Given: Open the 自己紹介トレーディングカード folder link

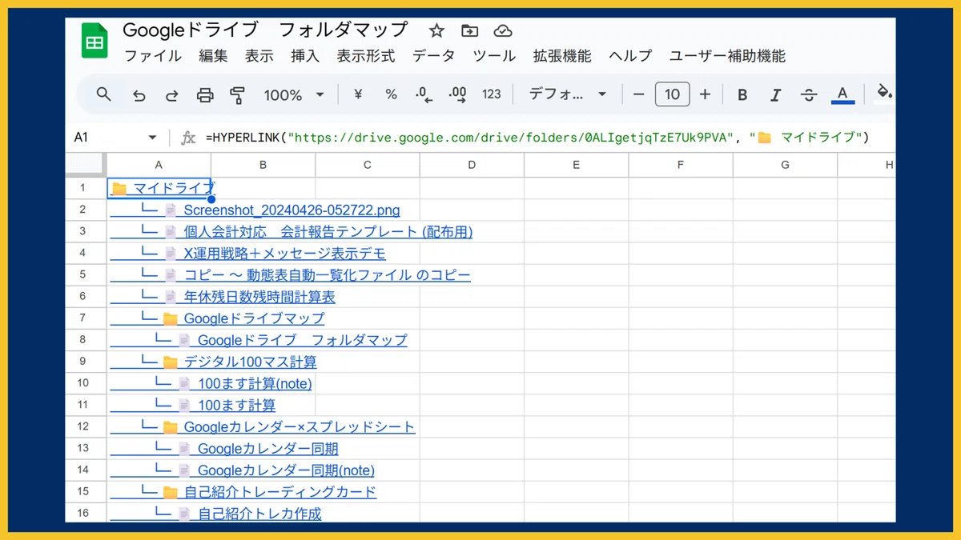Looking at the screenshot, I should point(279,492).
